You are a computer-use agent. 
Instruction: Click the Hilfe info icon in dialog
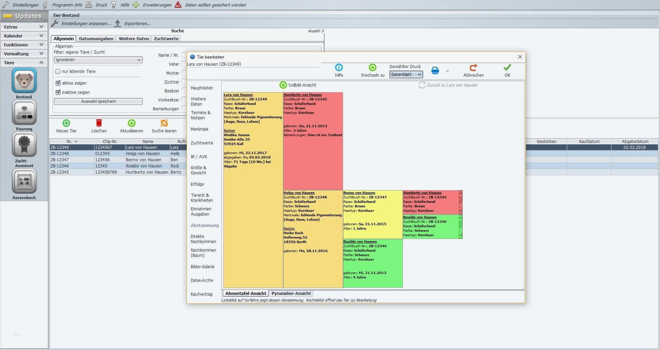339,67
